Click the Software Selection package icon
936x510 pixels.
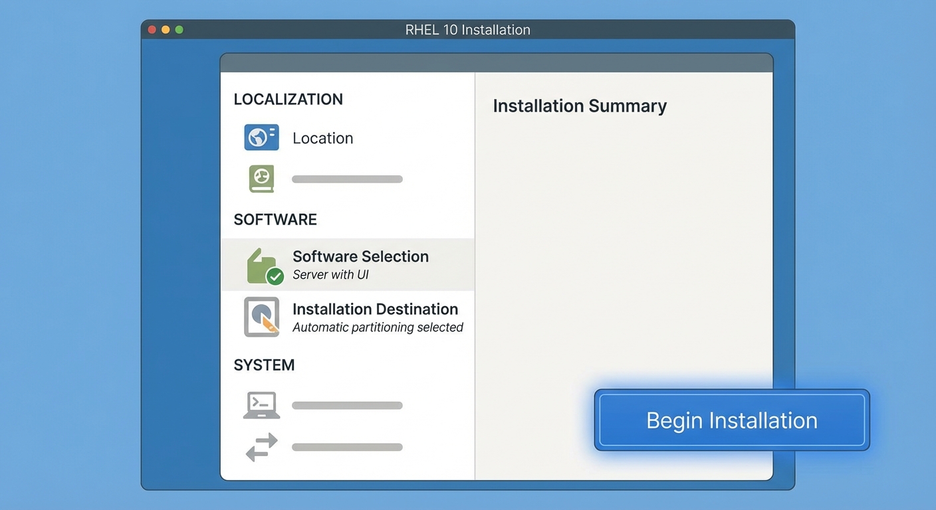265,266
